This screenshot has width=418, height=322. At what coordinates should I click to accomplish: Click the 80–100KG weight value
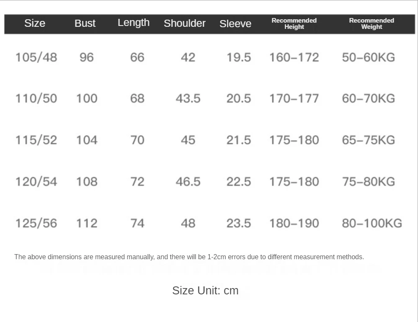point(372,223)
